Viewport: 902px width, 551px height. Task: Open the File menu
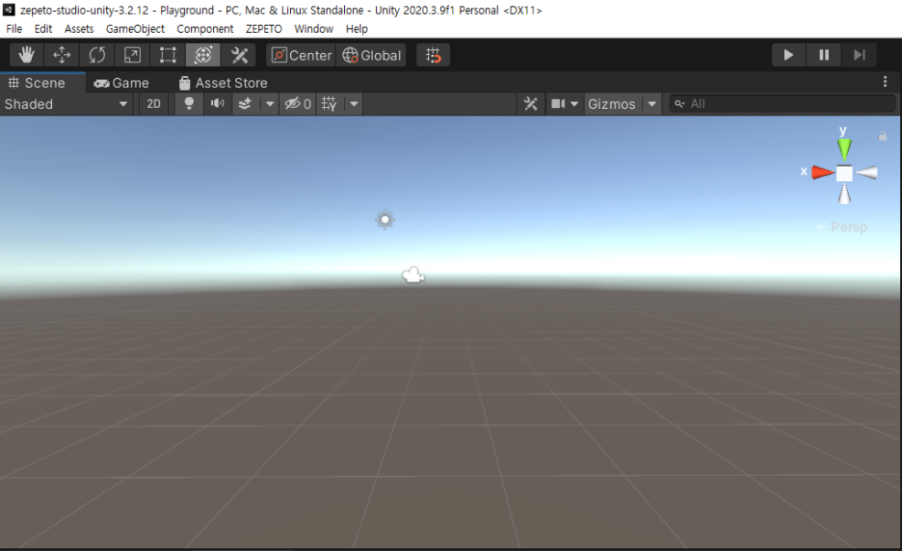click(x=13, y=29)
